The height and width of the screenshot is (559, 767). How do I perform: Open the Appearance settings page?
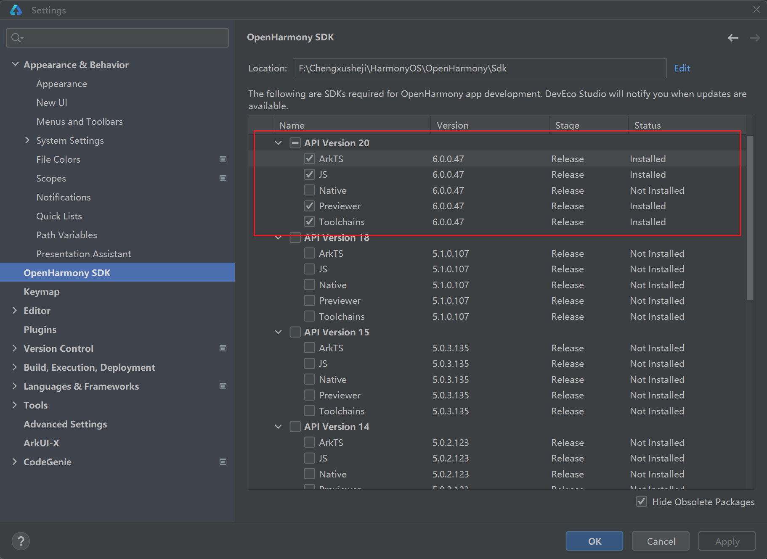click(x=61, y=84)
